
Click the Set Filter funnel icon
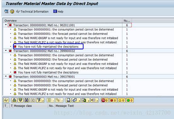click(x=39, y=100)
